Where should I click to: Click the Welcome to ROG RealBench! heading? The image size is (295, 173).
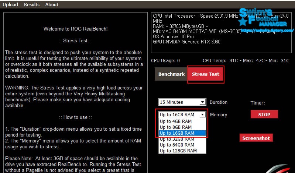tap(75, 29)
